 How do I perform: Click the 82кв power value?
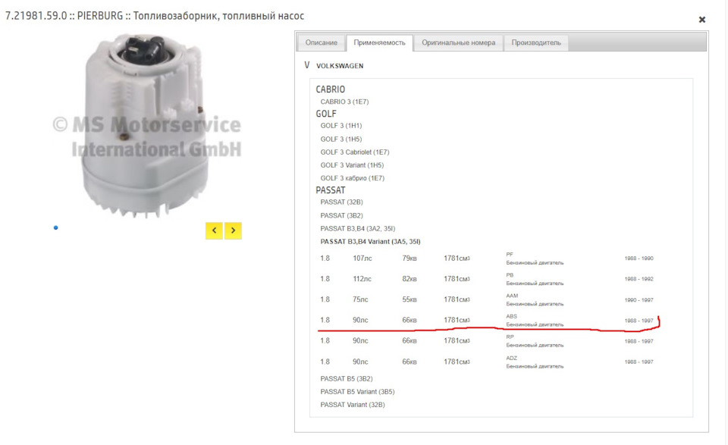pyautogui.click(x=409, y=279)
